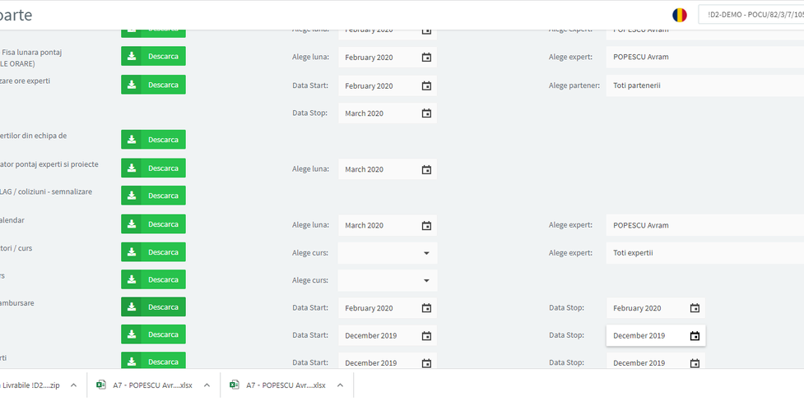Open options chevron for last A7 POPESCU xlsx download
This screenshot has height=401, width=804.
tap(340, 385)
